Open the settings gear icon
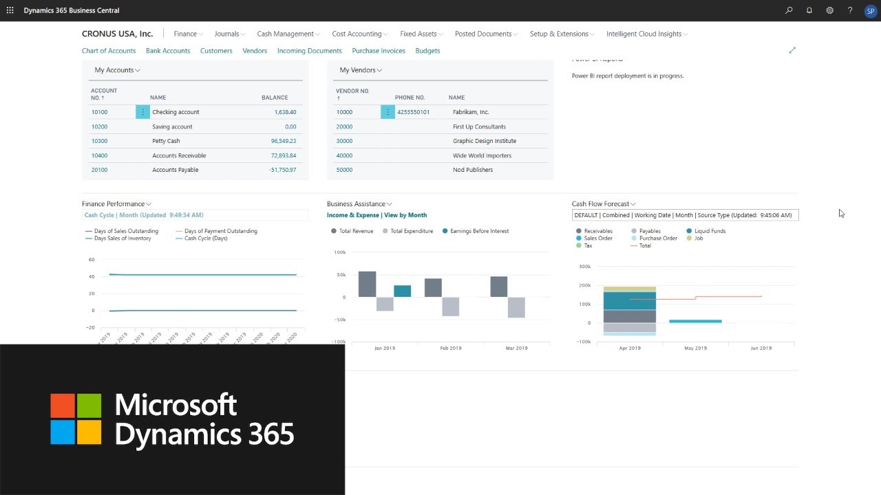 (x=830, y=10)
